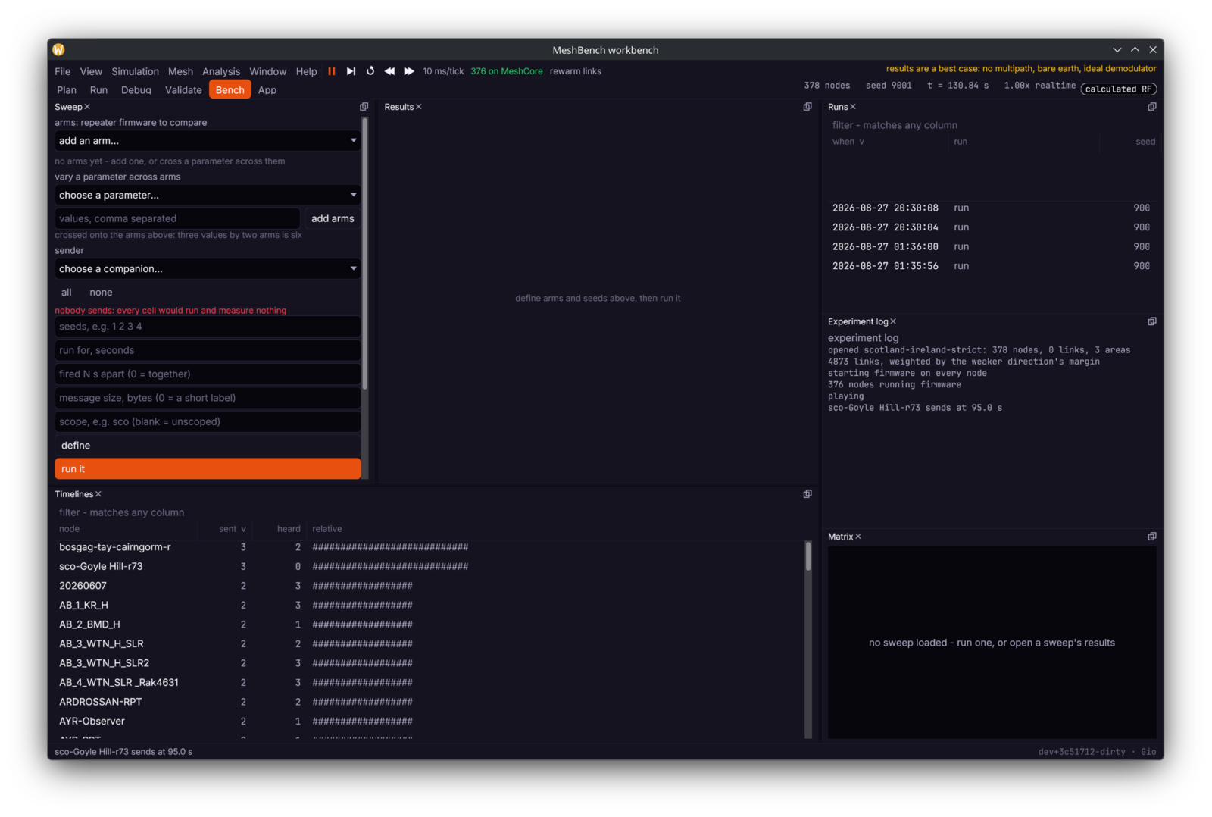Image resolution: width=1212 pixels, height=817 pixels.
Task: Switch to the Run tab
Action: click(98, 90)
